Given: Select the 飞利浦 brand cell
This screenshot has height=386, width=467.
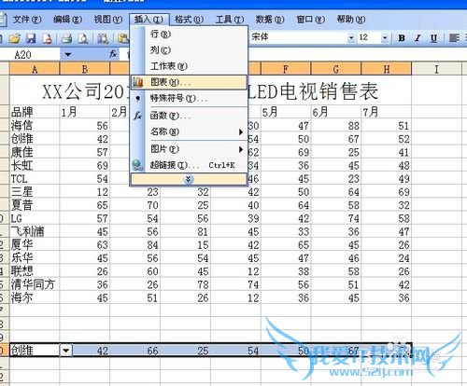Looking at the screenshot, I should [35, 231].
